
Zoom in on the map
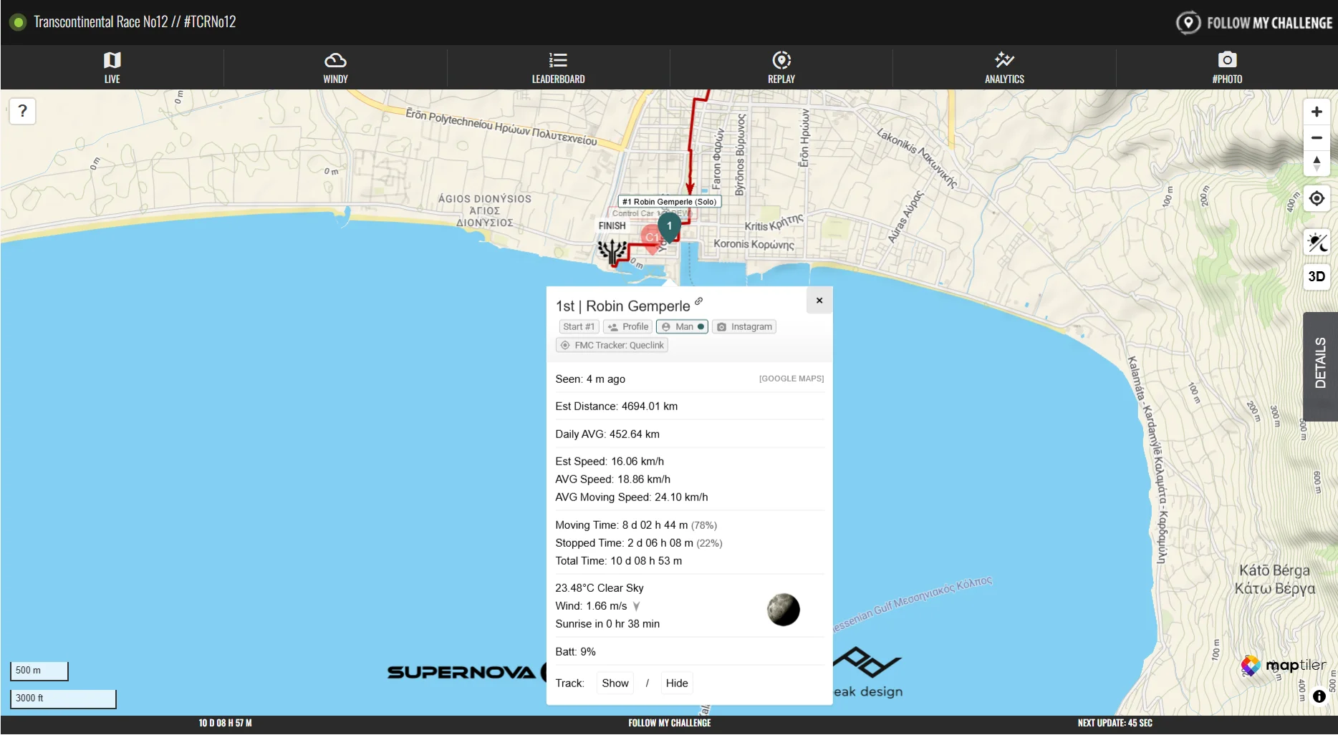1317,112
